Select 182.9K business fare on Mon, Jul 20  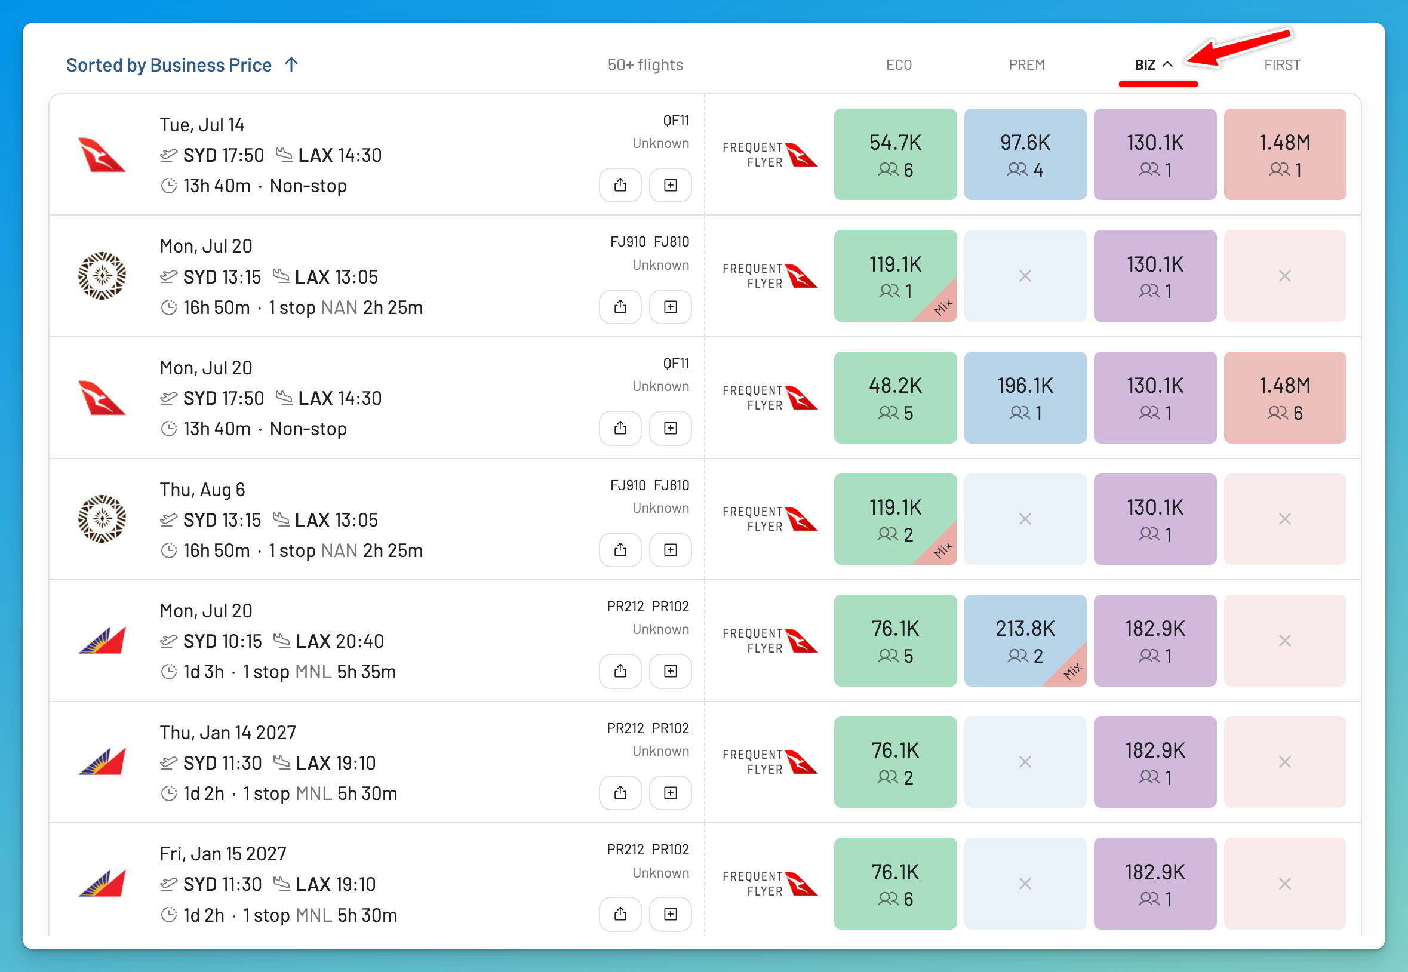click(x=1155, y=640)
